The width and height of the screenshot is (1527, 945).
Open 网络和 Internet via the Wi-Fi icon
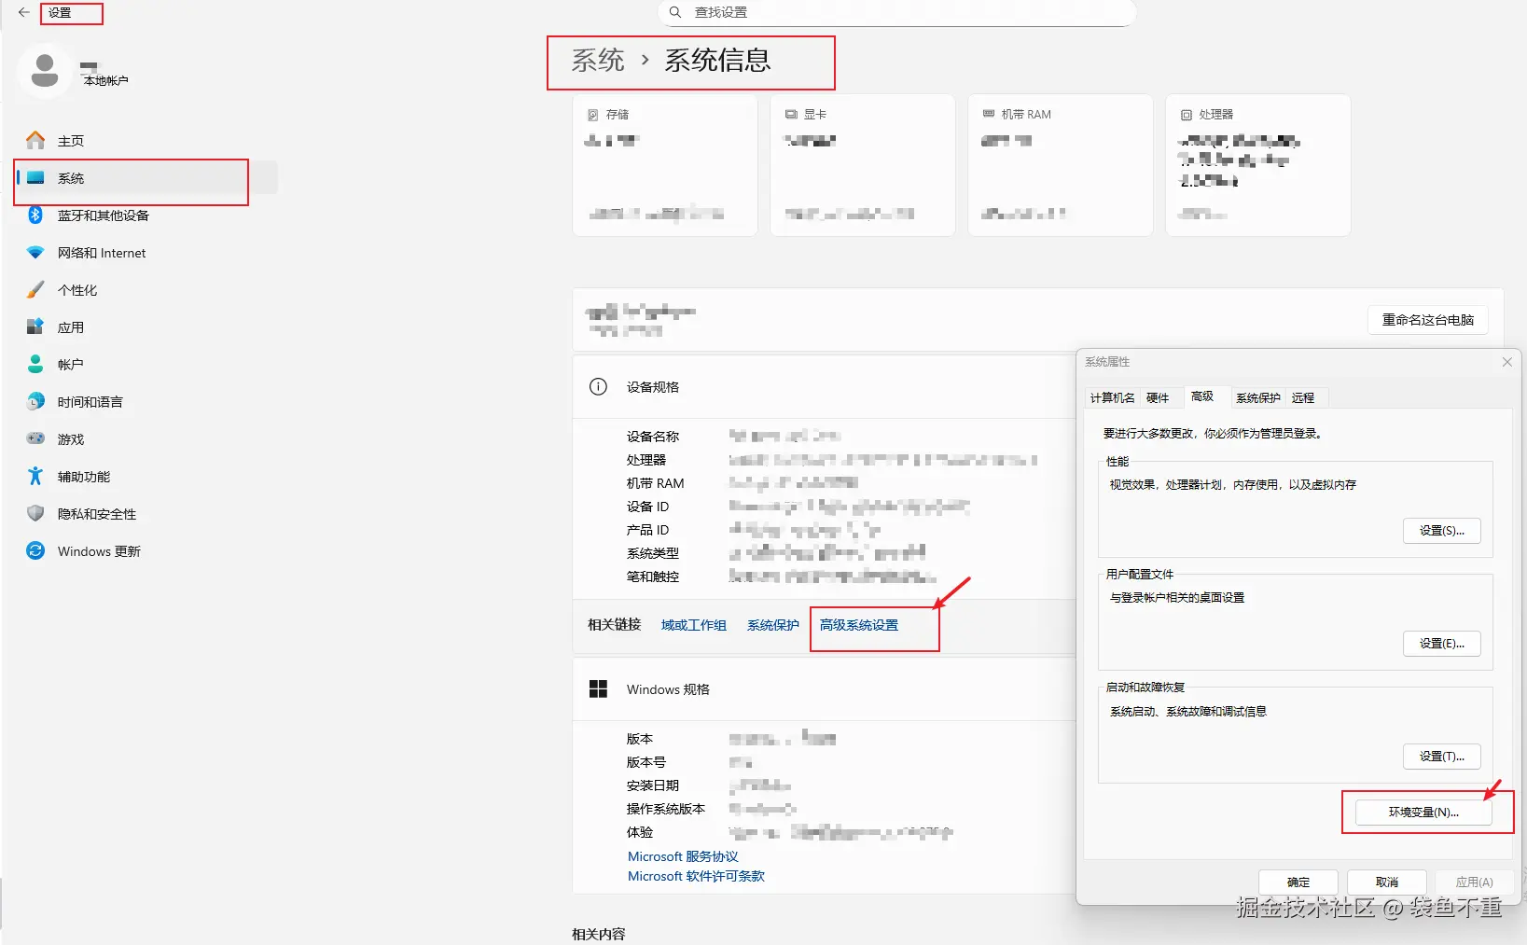click(x=35, y=252)
